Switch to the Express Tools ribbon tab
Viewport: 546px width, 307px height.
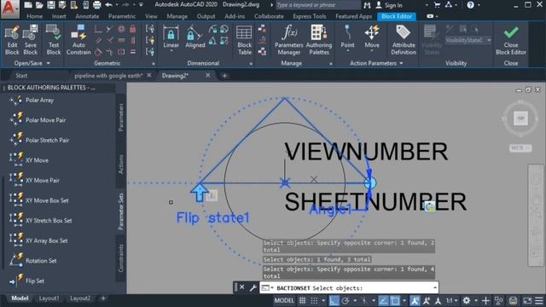(309, 16)
